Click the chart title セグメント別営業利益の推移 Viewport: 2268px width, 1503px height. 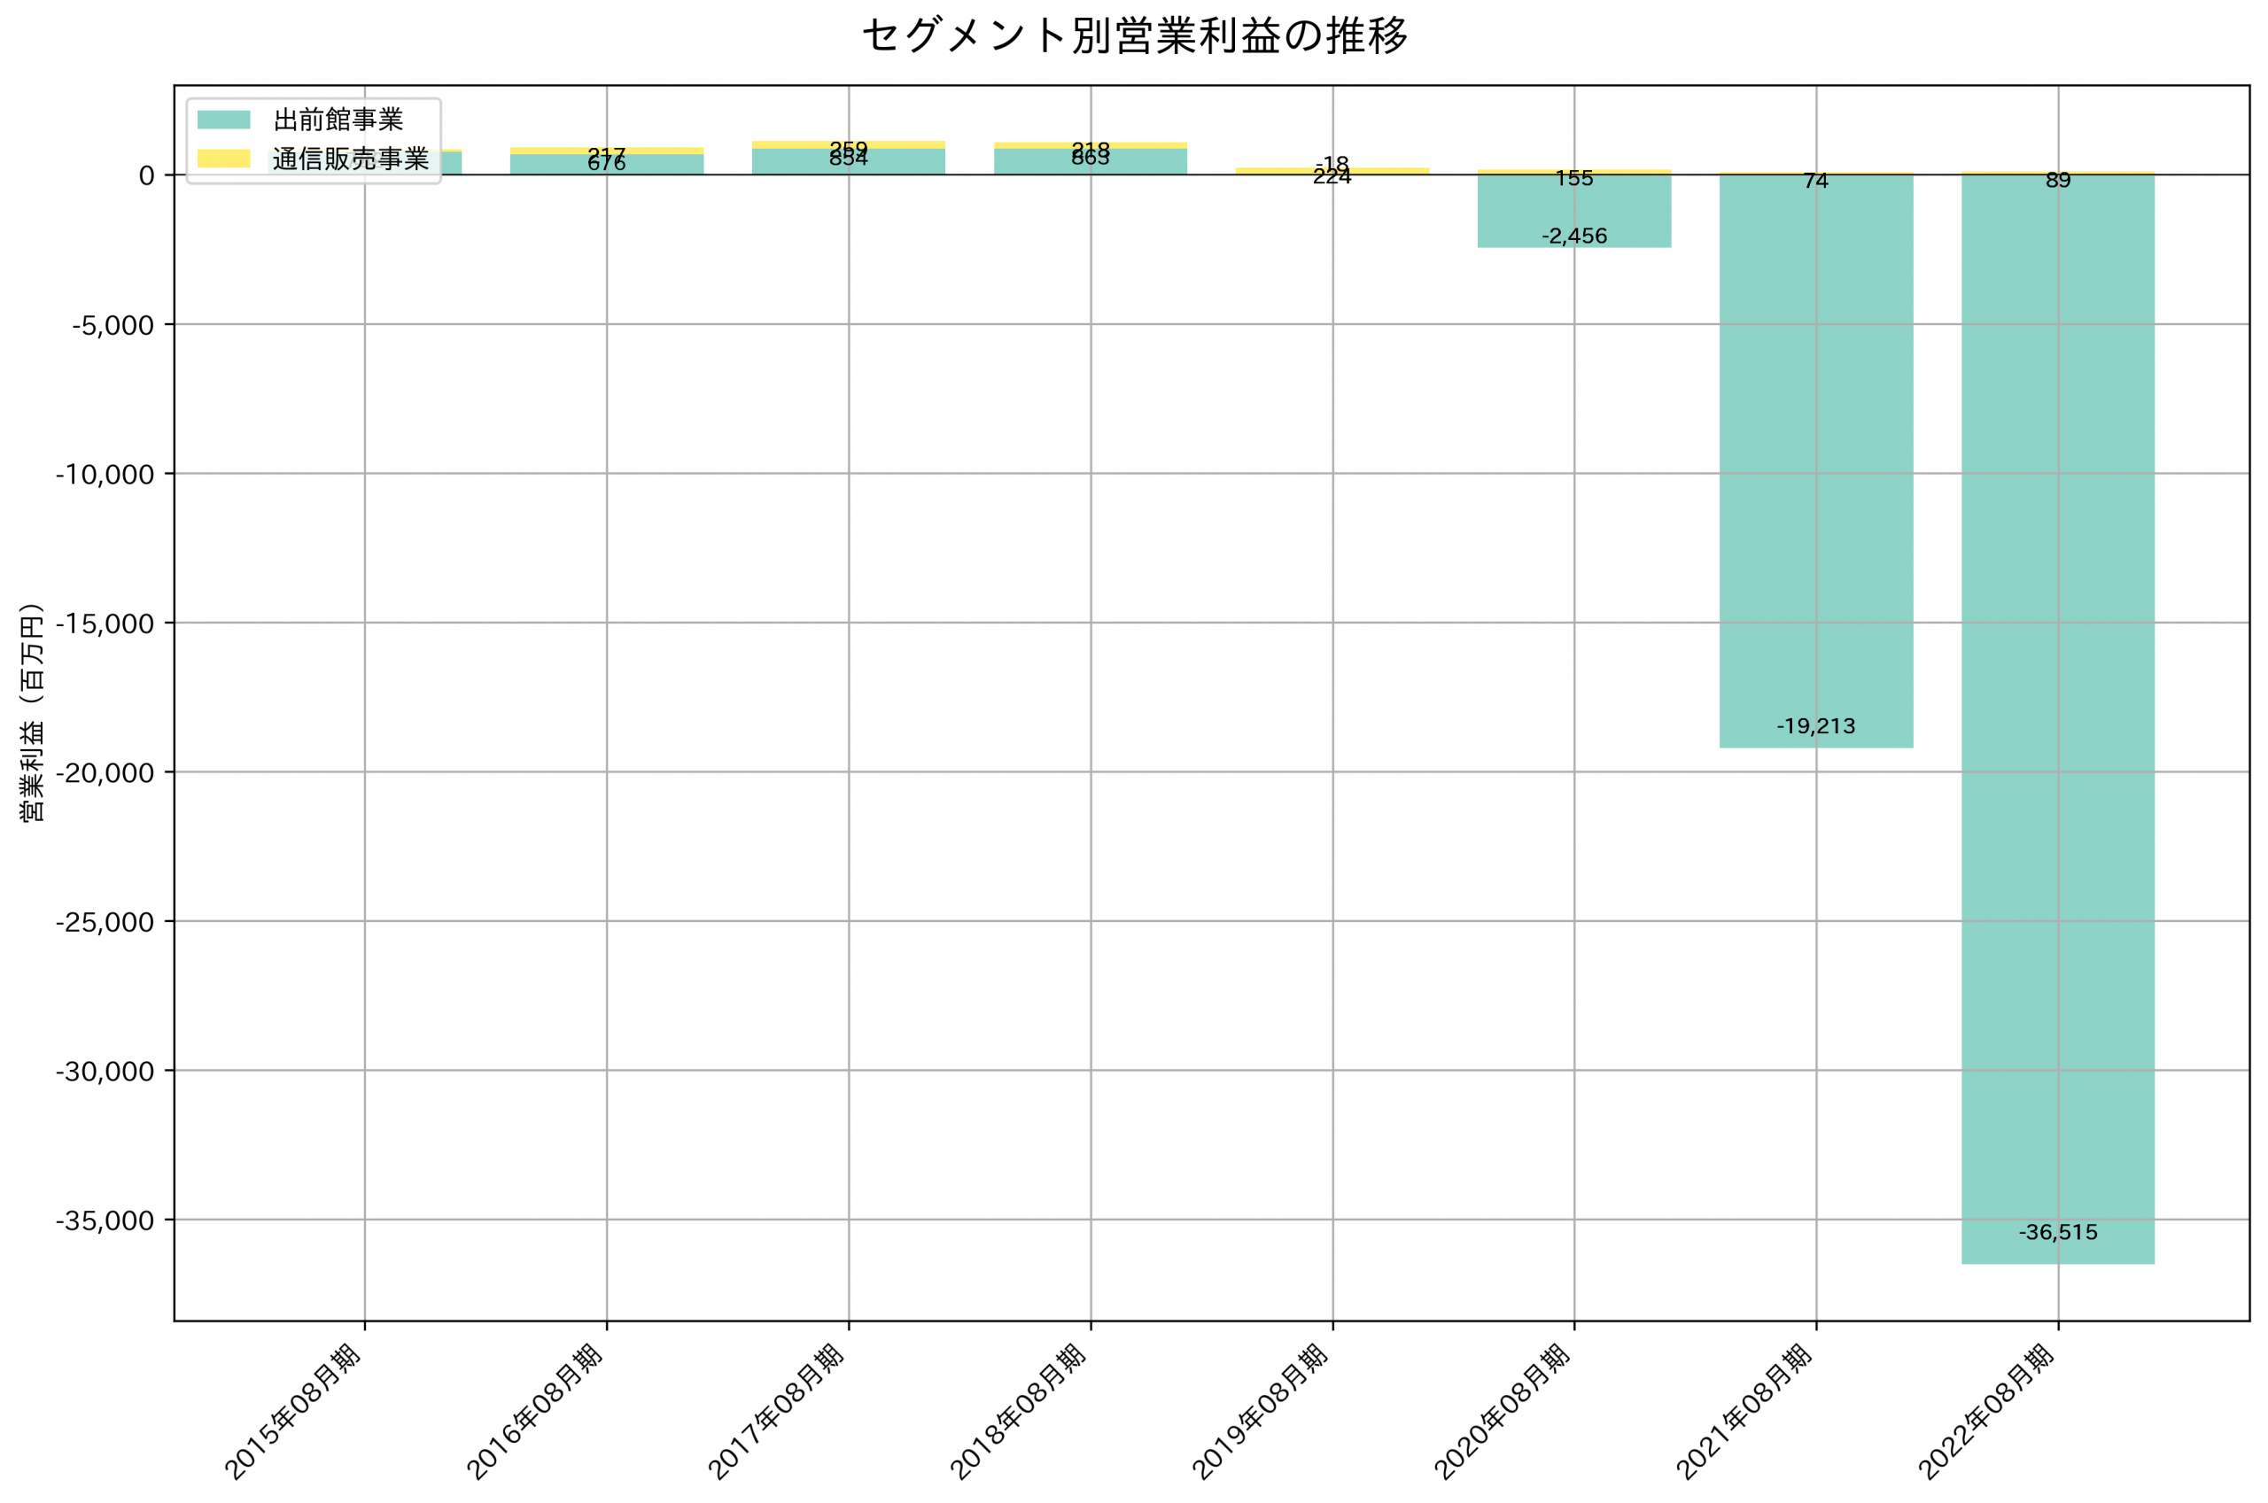[x=1134, y=36]
